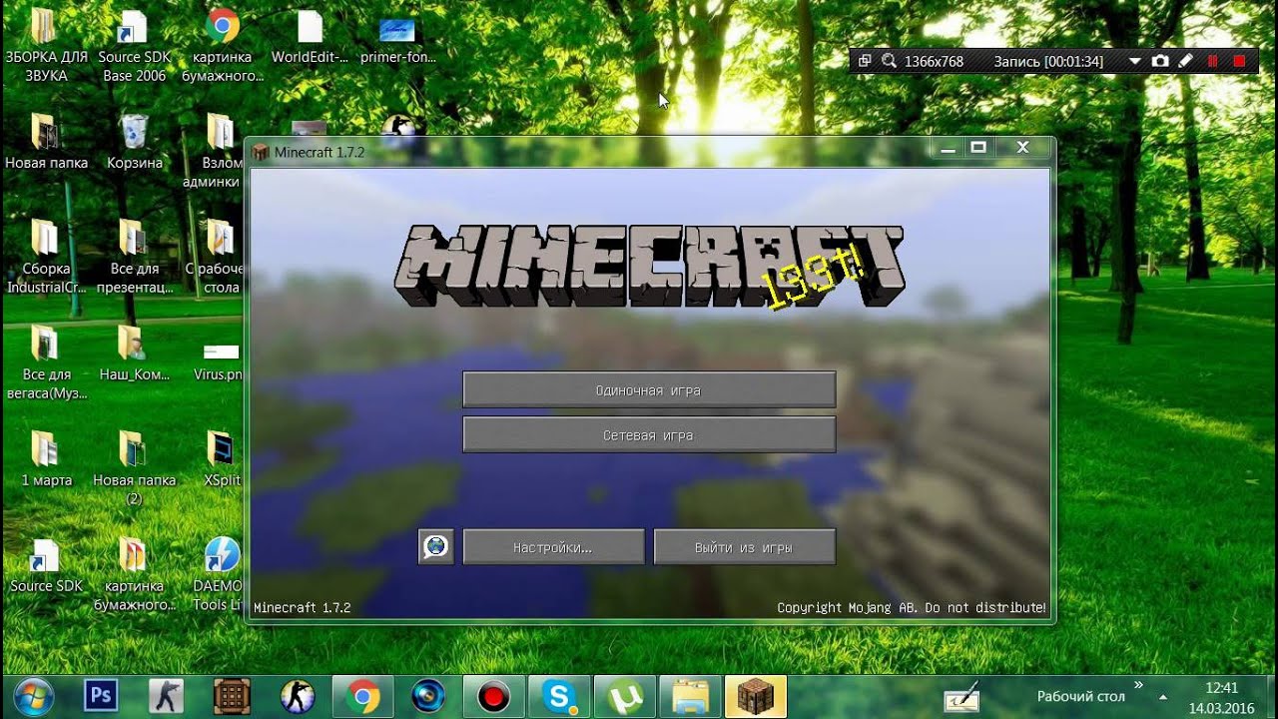
Task: Pause the screen recording
Action: [x=1212, y=61]
